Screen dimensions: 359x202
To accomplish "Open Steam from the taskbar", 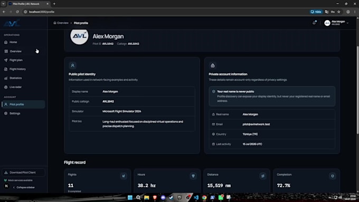I will [171, 197].
